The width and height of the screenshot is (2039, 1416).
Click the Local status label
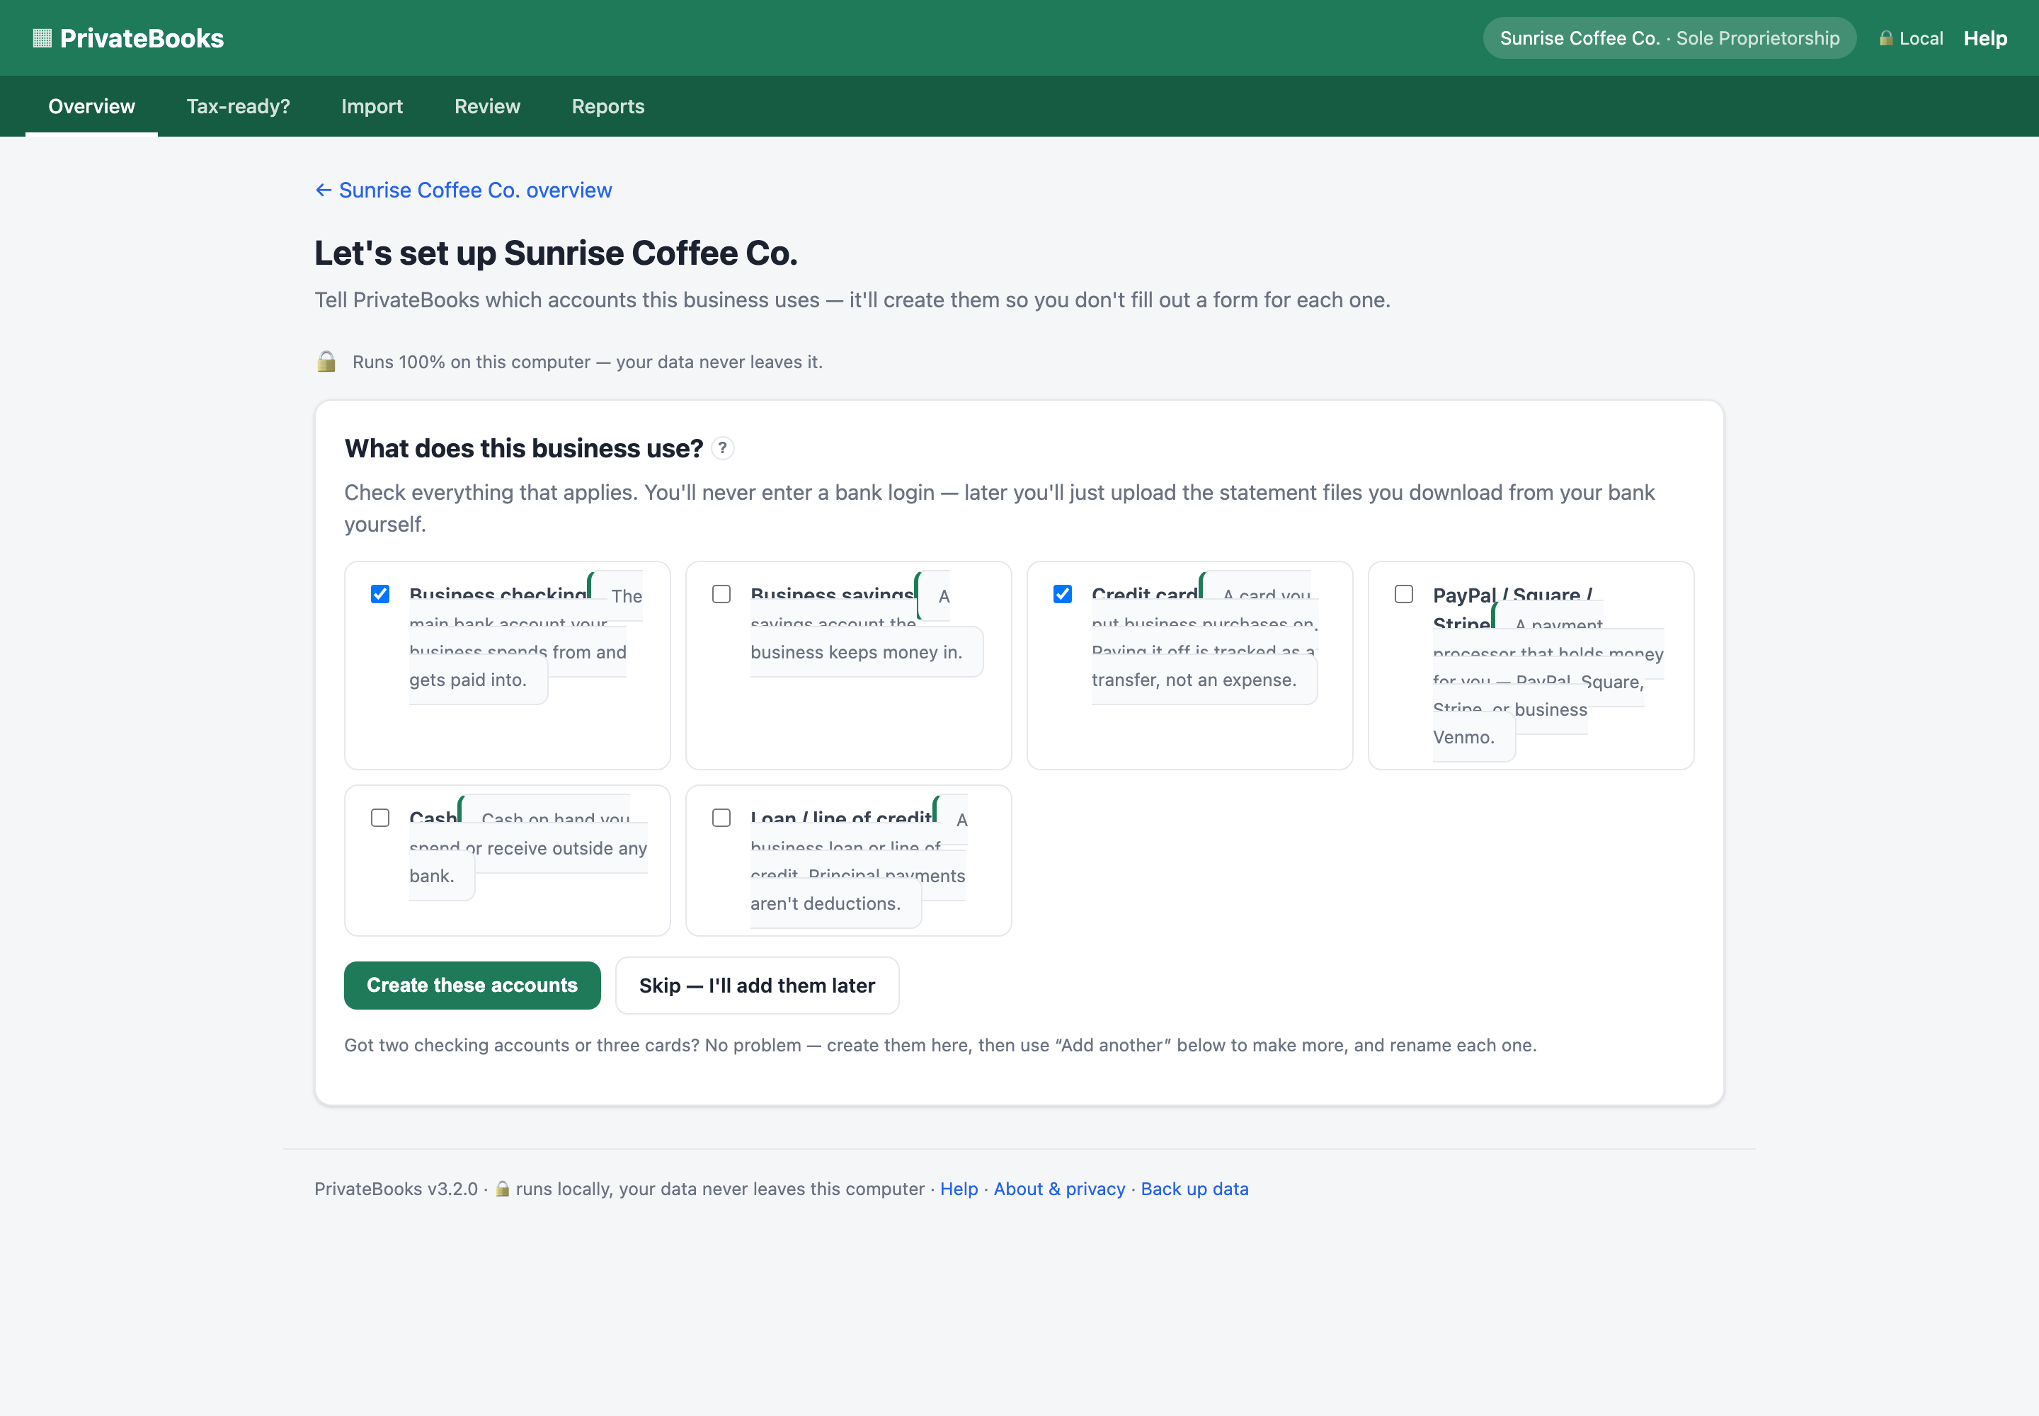click(x=1921, y=38)
